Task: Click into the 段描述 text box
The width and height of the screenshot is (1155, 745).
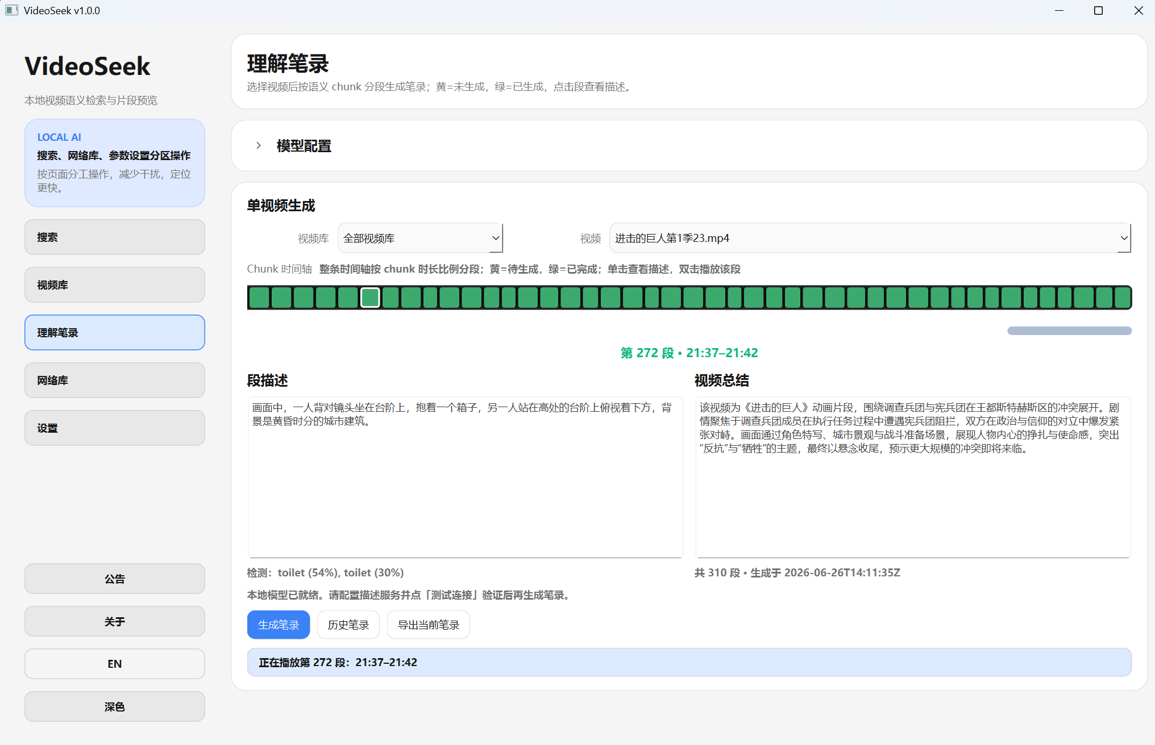Action: point(465,477)
